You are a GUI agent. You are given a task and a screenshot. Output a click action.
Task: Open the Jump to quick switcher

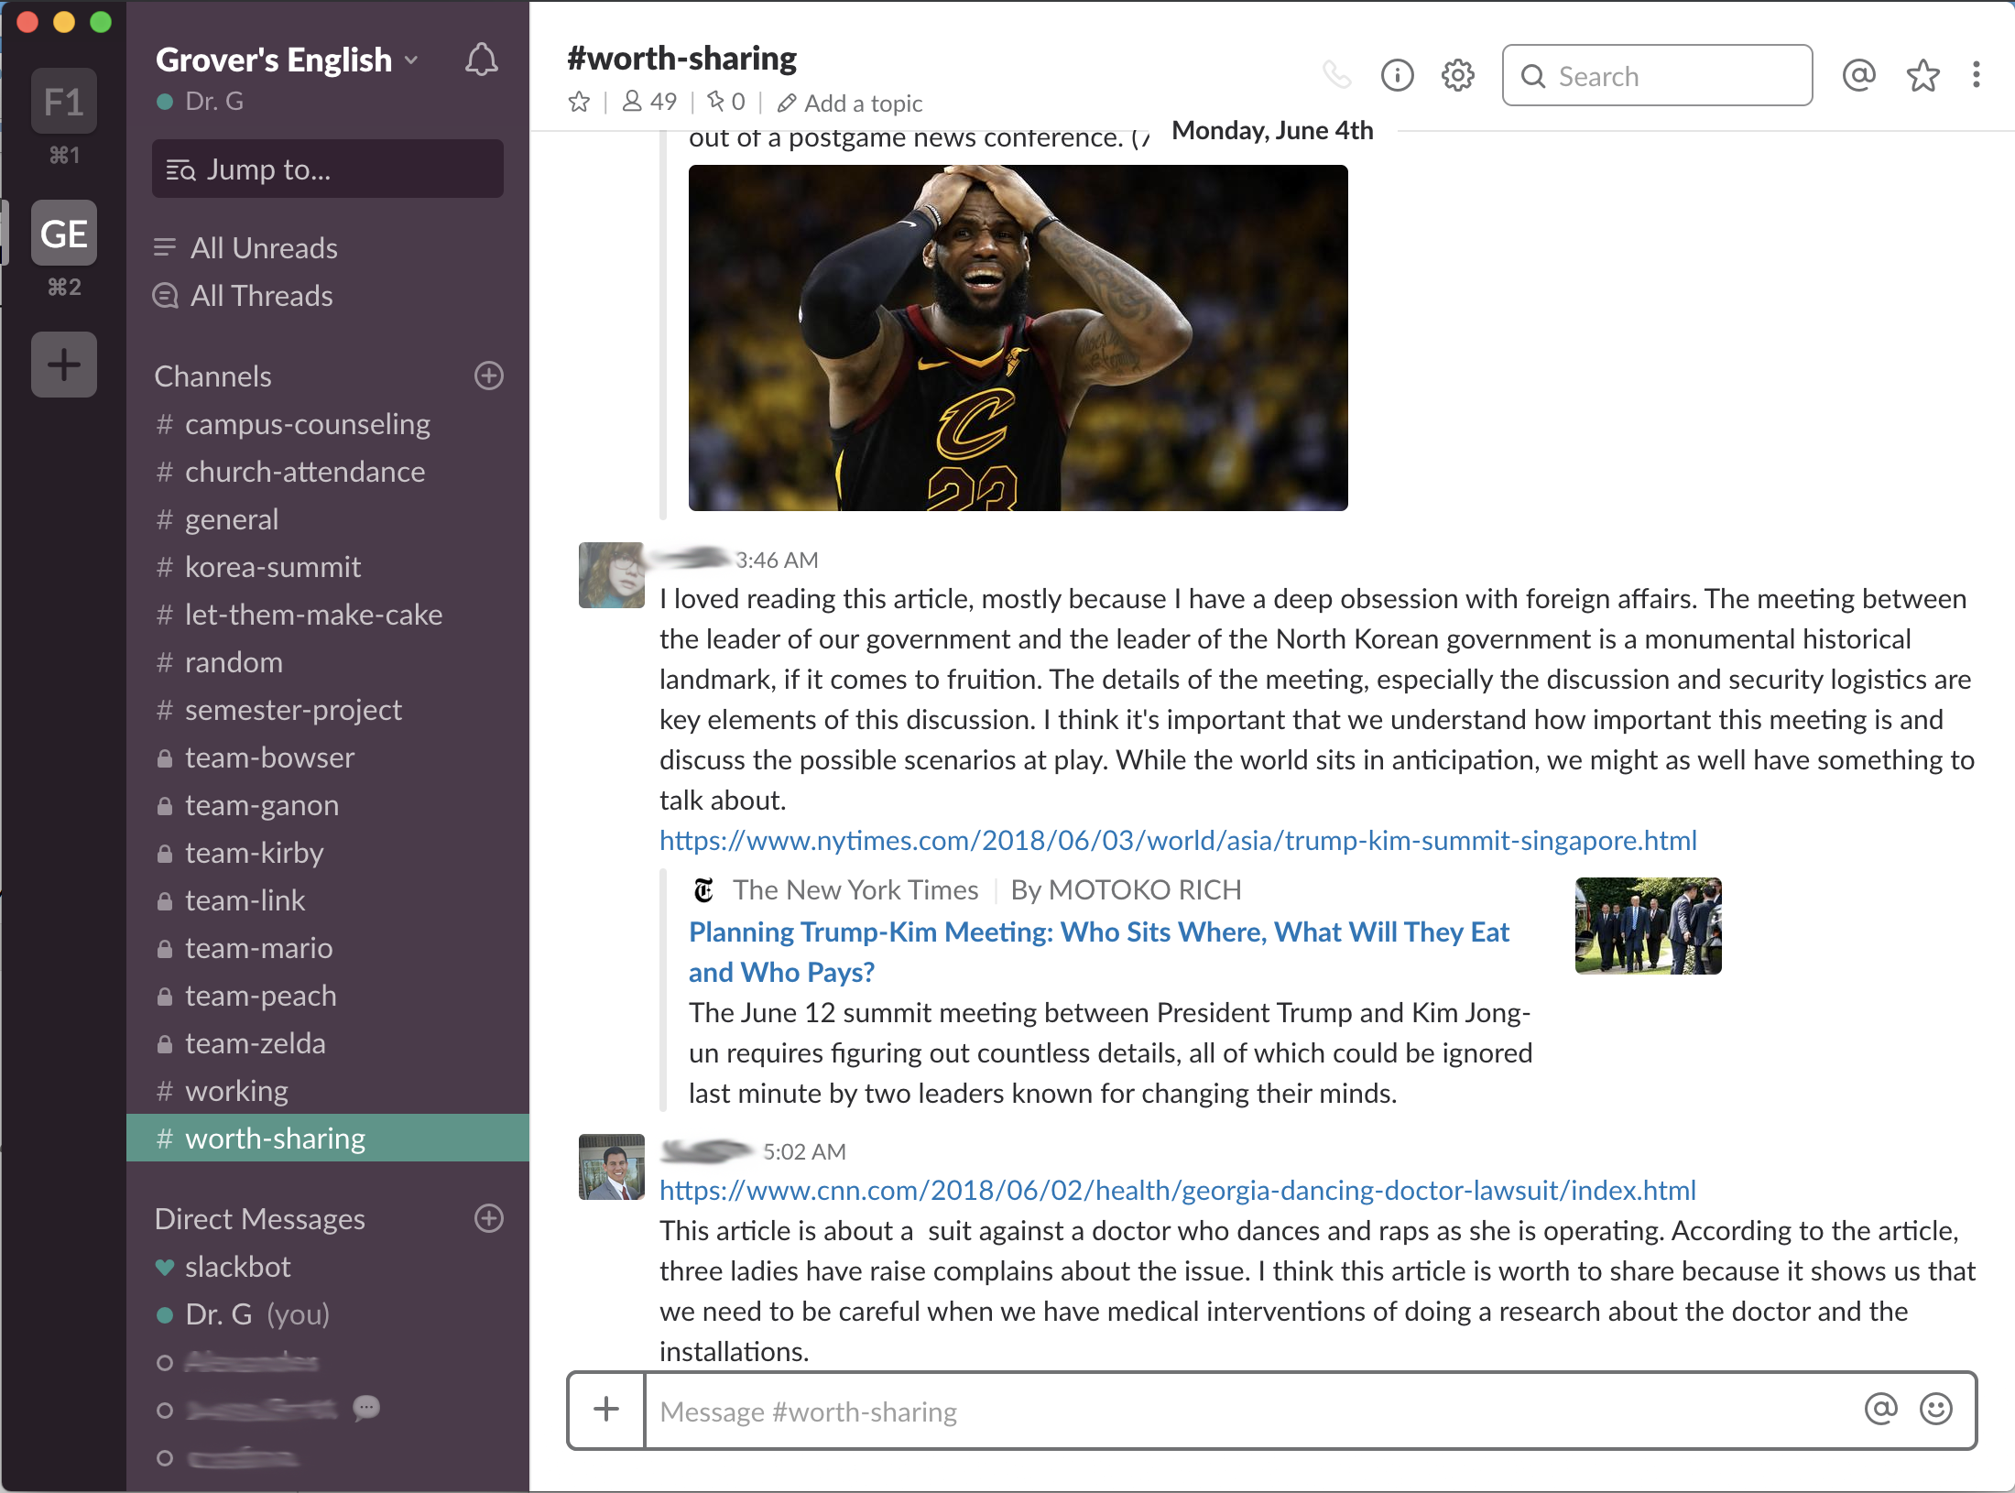[x=327, y=169]
